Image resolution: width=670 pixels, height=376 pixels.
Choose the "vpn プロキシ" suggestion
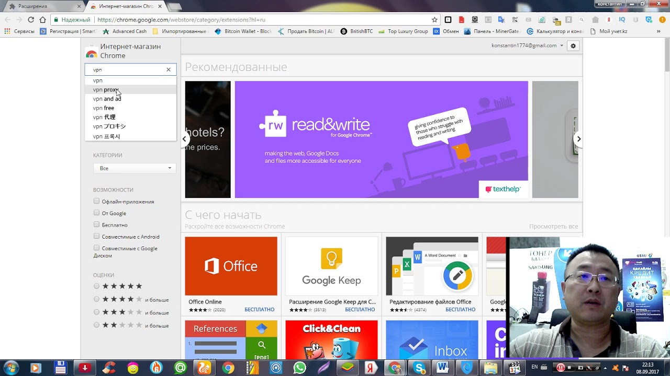(131, 126)
